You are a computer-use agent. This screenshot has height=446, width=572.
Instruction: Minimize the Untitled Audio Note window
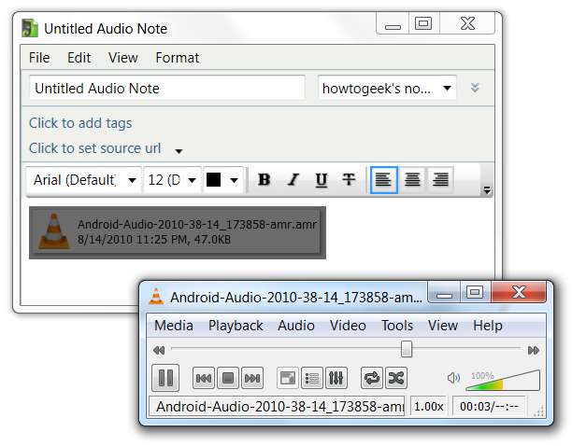coord(393,24)
